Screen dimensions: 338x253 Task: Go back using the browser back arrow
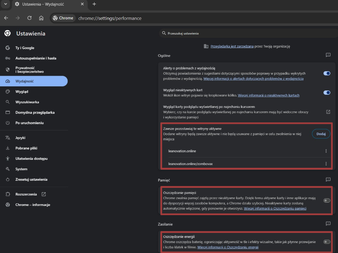pyautogui.click(x=6, y=18)
